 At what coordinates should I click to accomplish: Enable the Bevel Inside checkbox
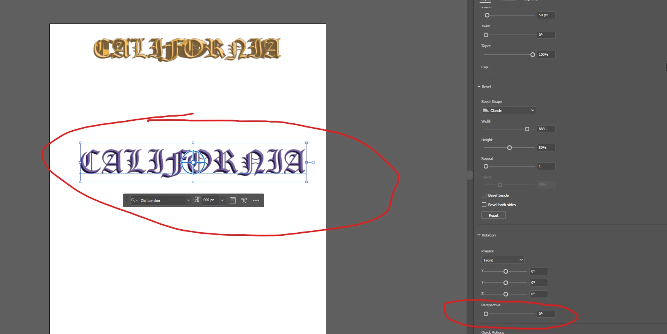coord(484,195)
